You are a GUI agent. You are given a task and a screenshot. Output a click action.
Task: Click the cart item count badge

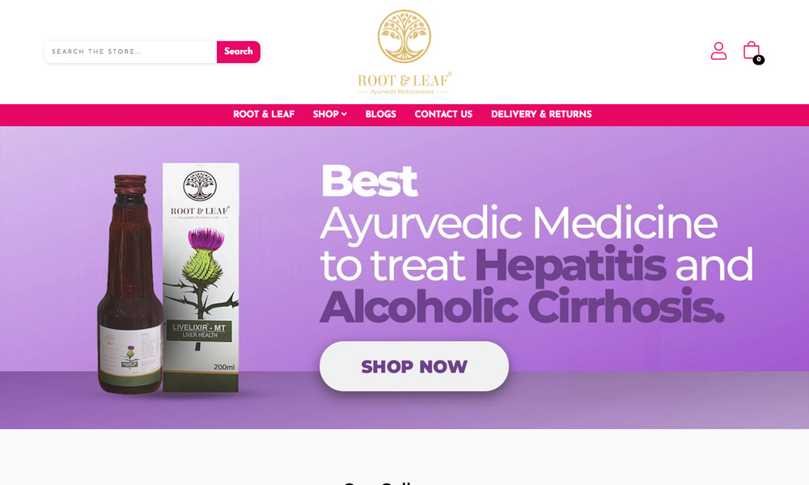tap(759, 60)
